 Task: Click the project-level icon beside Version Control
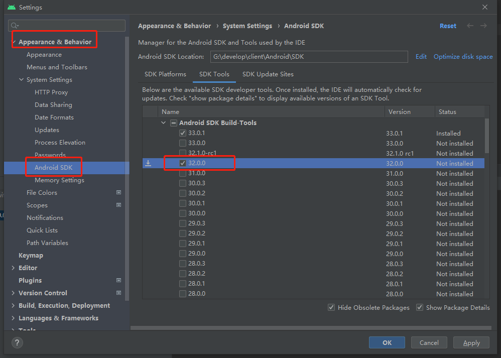[x=119, y=293]
